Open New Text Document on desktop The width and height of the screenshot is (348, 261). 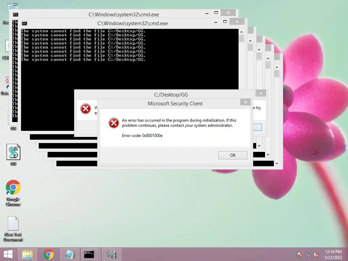pos(13,229)
